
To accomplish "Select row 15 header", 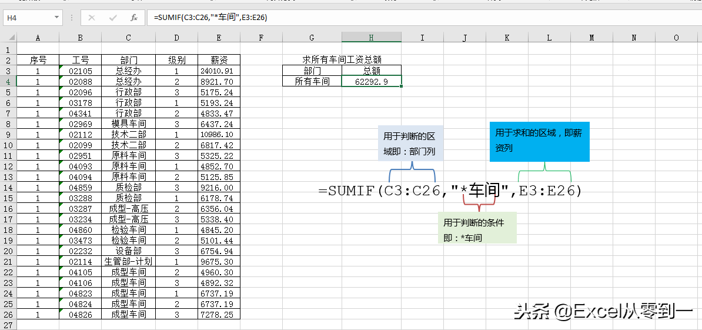I will pos(8,198).
